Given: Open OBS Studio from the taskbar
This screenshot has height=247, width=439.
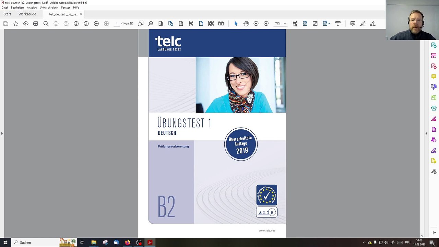Looking at the screenshot, I should coord(139,243).
